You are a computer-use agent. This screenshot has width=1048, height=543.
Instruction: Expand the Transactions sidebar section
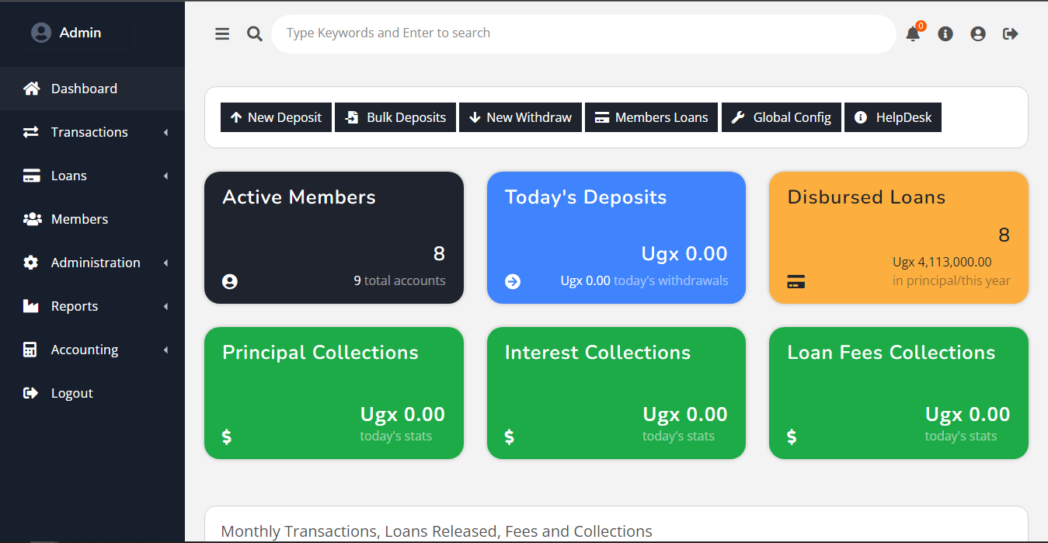[x=89, y=132]
